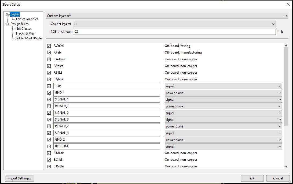
Task: Open the BOTTOM layer type dropdown
Action: (223, 147)
